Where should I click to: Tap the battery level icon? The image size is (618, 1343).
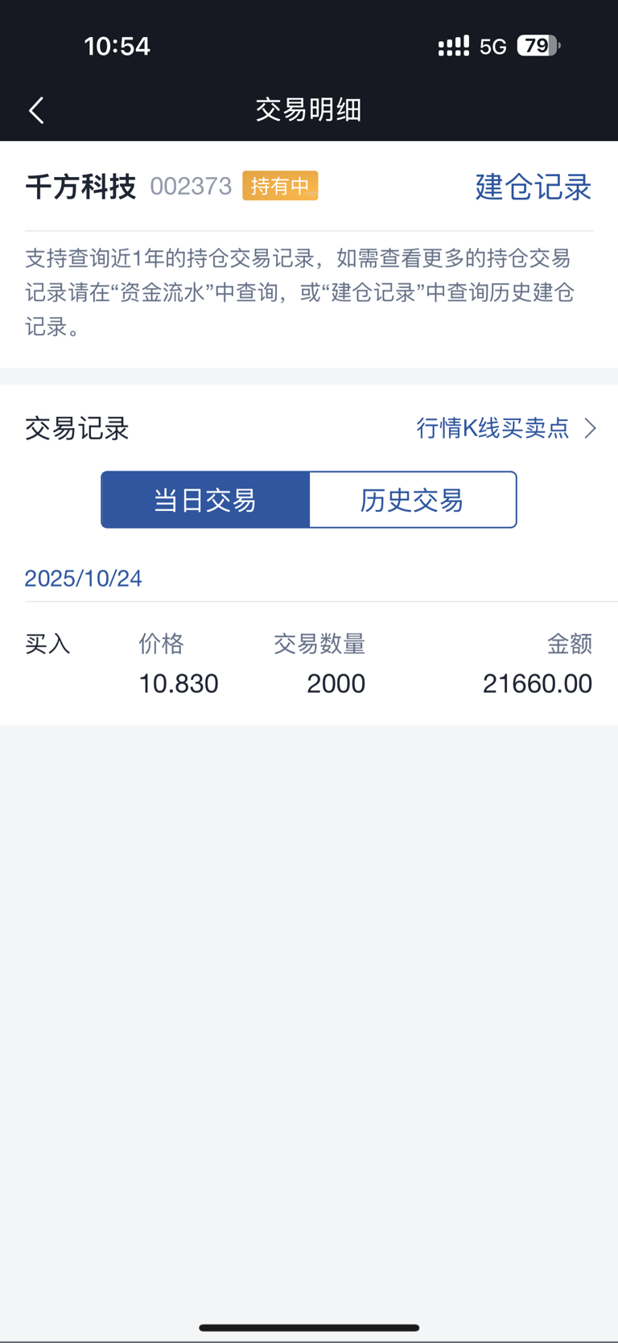(x=538, y=46)
